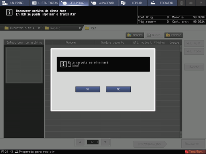The width and height of the screenshot is (206, 154).
Task: Click the globe network icon
Action: [182, 3]
